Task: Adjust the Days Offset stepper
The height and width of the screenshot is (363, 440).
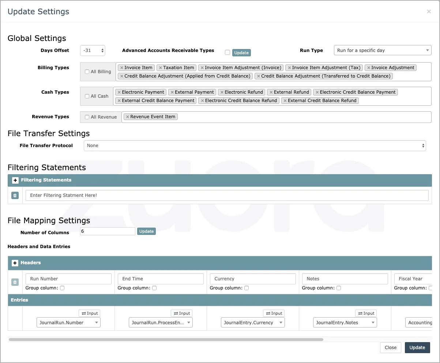Action: 103,50
